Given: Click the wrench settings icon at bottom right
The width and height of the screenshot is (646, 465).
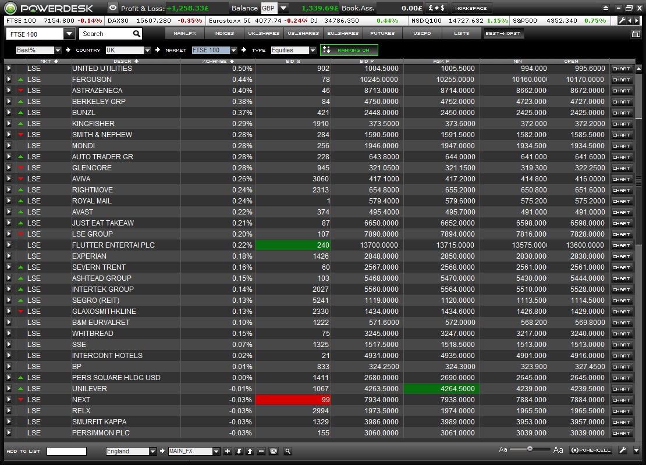Looking at the screenshot, I should point(623,450).
